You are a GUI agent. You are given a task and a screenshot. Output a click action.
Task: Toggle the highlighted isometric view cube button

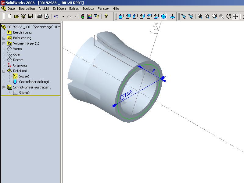(x=163, y=16)
